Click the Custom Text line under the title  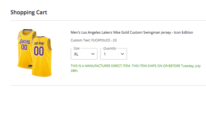[93, 40]
